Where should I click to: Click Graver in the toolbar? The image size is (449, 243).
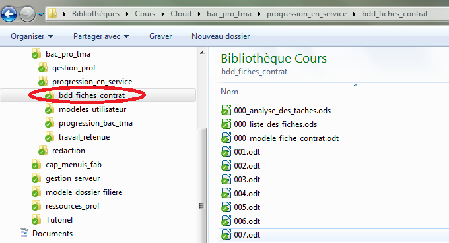coord(160,36)
